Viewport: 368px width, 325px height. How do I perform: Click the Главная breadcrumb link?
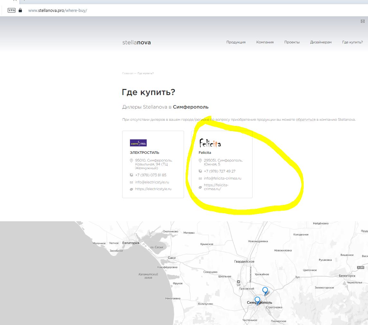point(128,73)
